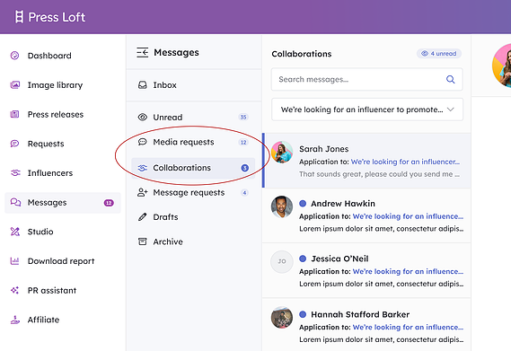Click the large profile photo at top right
The image size is (511, 351).
pyautogui.click(x=502, y=66)
